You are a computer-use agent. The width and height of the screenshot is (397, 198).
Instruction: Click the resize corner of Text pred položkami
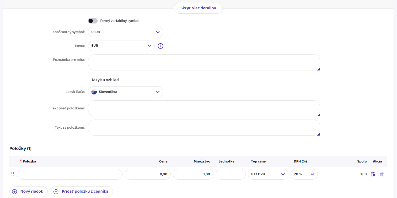[x=318, y=115]
